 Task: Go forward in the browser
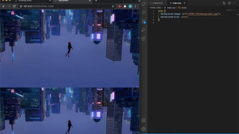pyautogui.click(x=9, y=6)
